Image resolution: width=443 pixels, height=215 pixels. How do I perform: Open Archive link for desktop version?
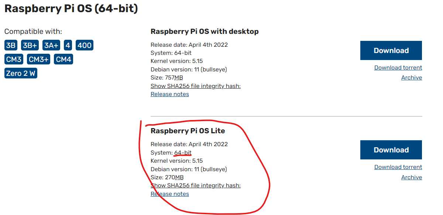pos(412,78)
